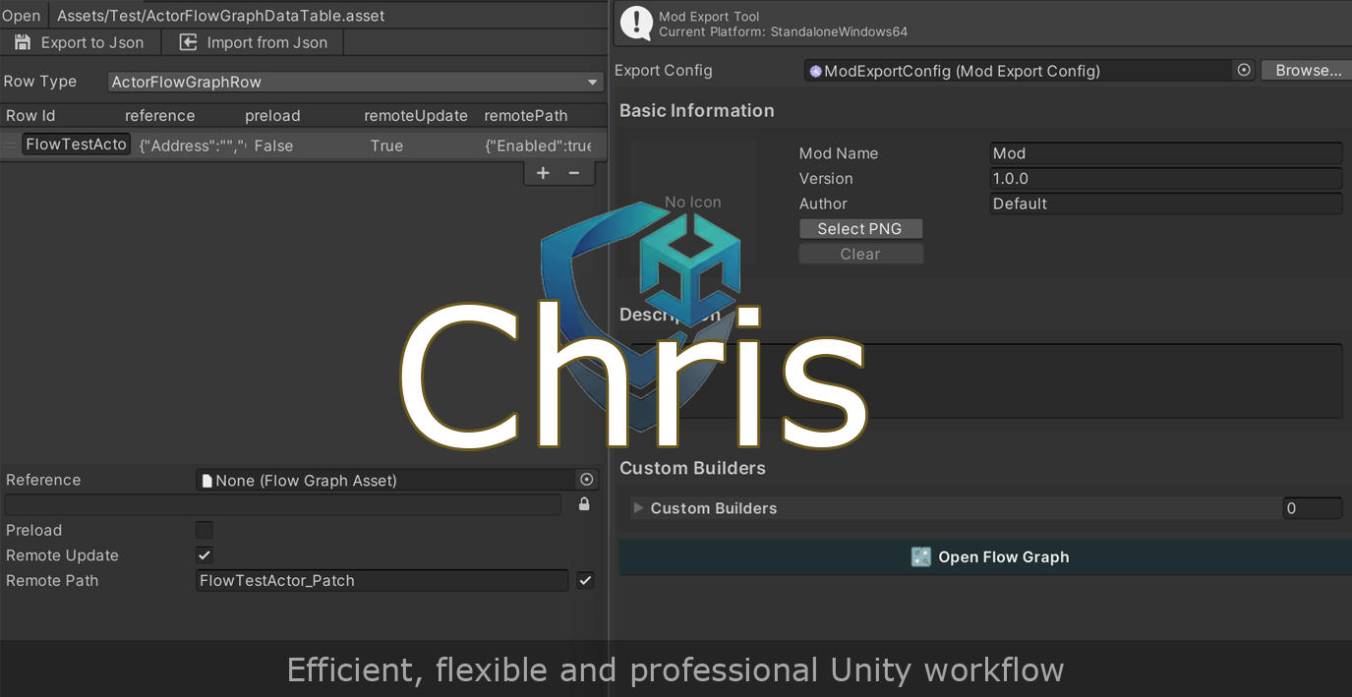Screen dimensions: 1352x697
Task: Remove a row with the minus button
Action: click(x=574, y=173)
